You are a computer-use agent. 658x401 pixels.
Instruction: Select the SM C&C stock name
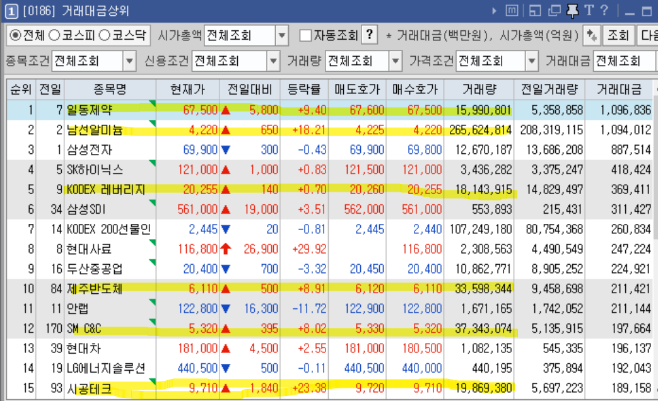pos(84,328)
